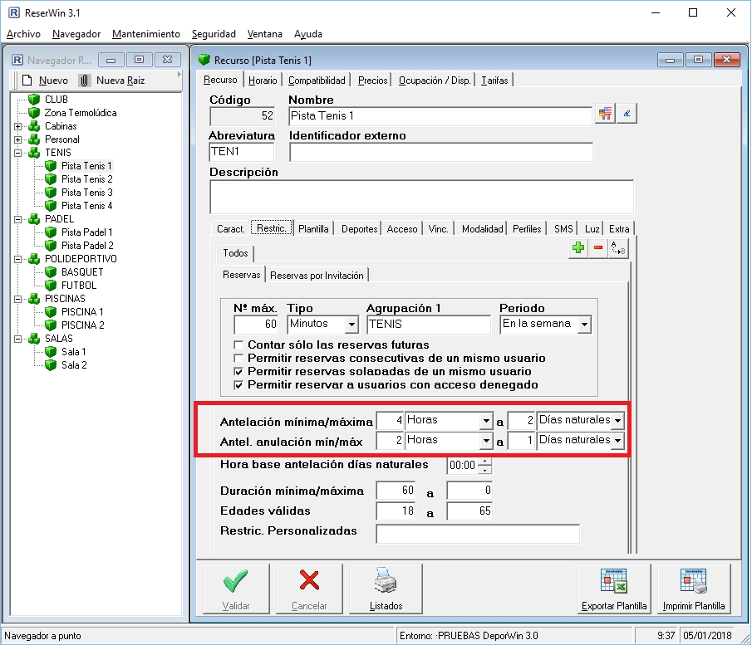Remove restriction with the red minus icon
The width and height of the screenshot is (752, 645).
coord(598,248)
